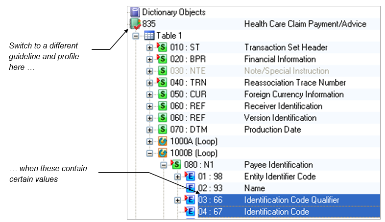The image size is (385, 222).
Task: Click the Dictionary Objects book icon
Action: pos(136,12)
